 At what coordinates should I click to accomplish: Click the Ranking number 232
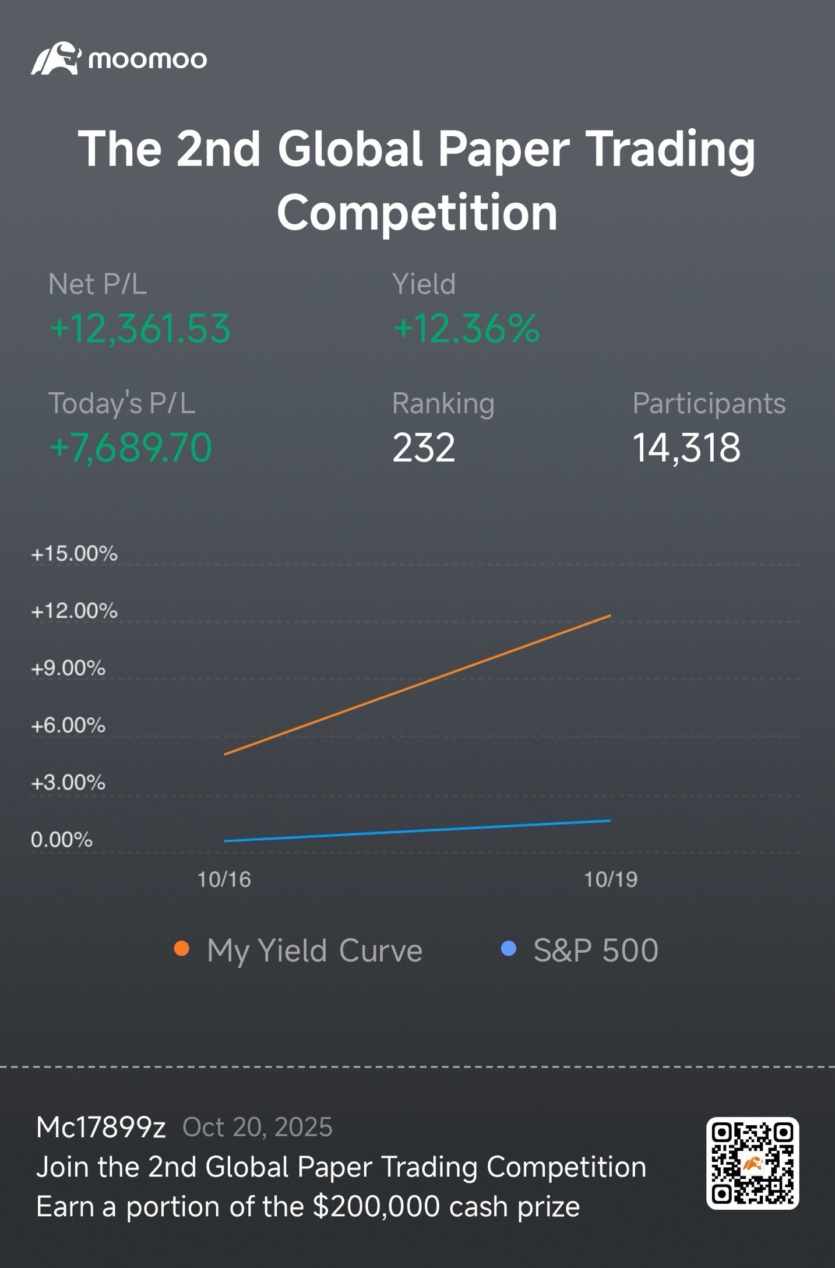coord(424,448)
